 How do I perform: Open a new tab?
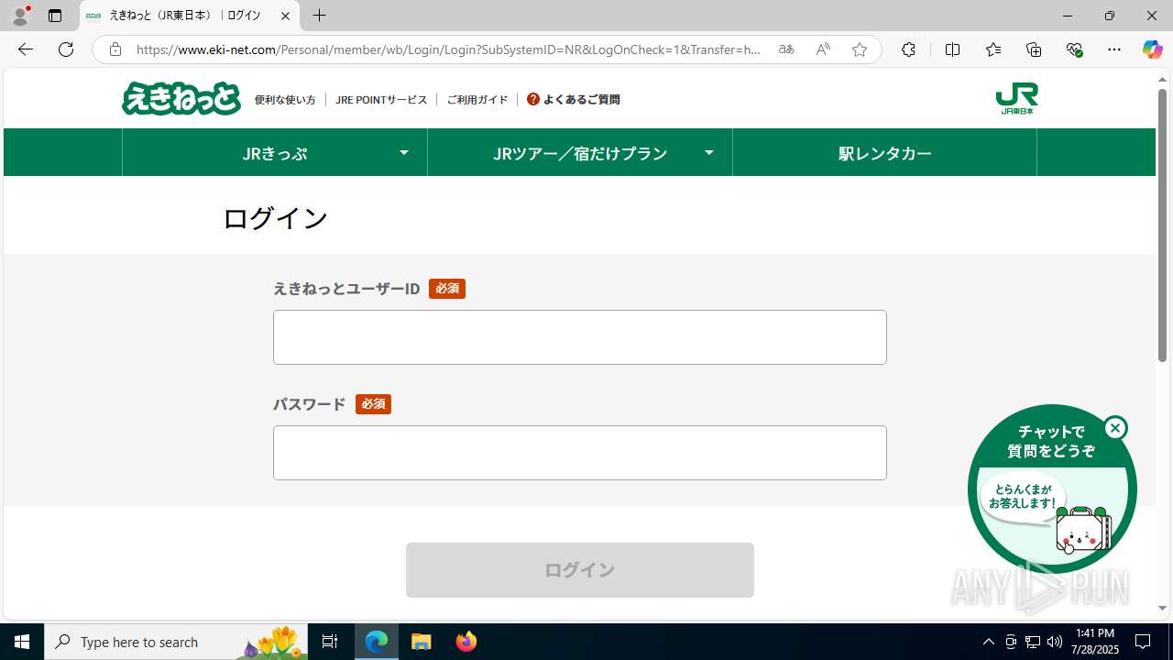pos(319,16)
